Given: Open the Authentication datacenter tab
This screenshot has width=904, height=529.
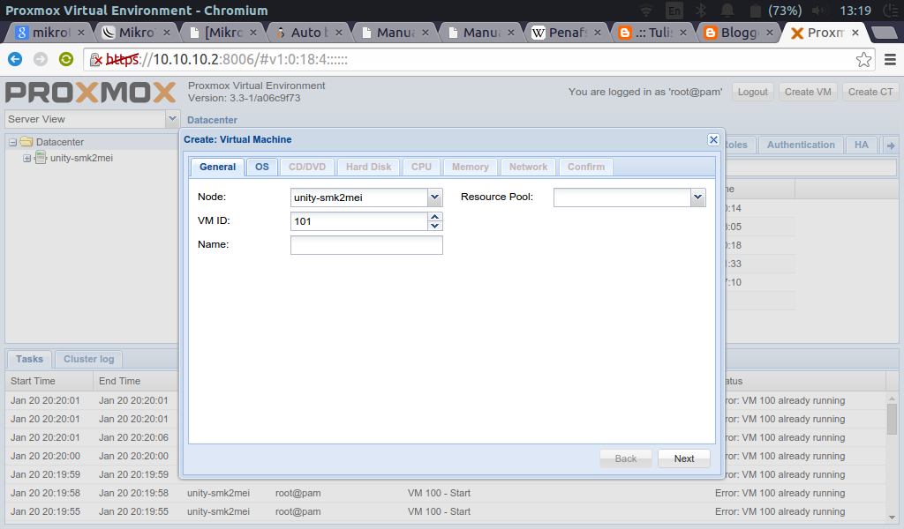Looking at the screenshot, I should pos(801,145).
